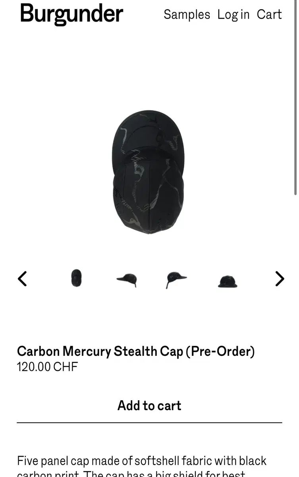Screen dimensions: 299x477
Task: Select the top-view cap thumbnail
Action: pyautogui.click(x=76, y=278)
